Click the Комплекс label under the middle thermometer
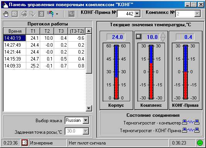Screen dimensions: 206x148 tap(151, 105)
